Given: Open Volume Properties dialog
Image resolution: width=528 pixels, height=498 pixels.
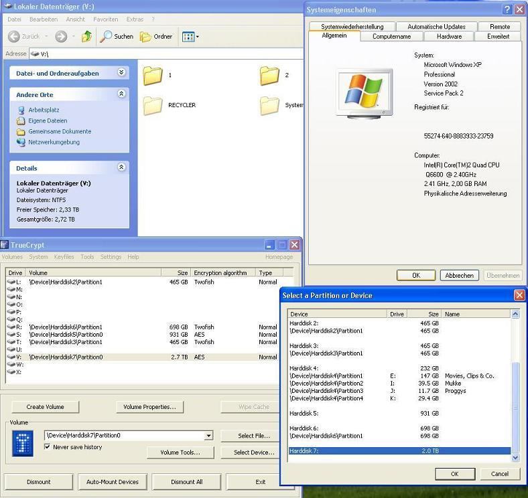Looking at the screenshot, I should pyautogui.click(x=149, y=407).
